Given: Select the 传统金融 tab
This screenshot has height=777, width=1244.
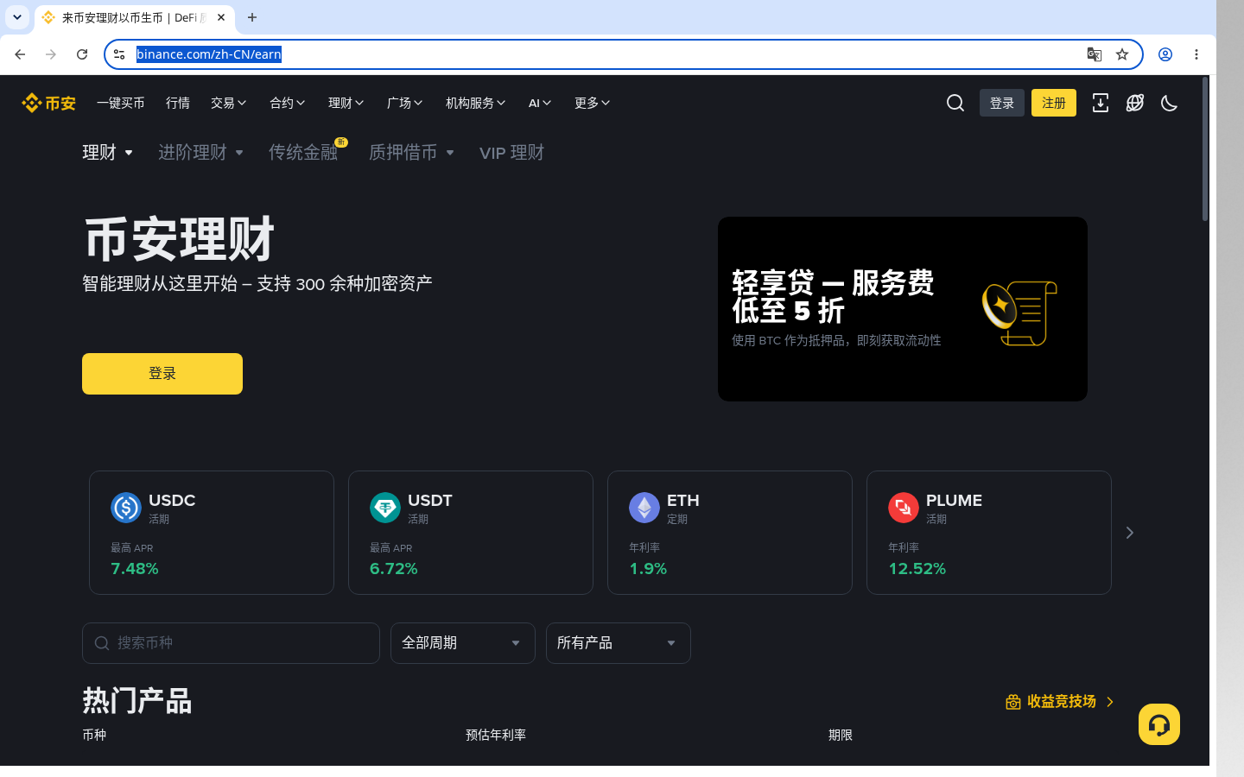Looking at the screenshot, I should [x=303, y=153].
